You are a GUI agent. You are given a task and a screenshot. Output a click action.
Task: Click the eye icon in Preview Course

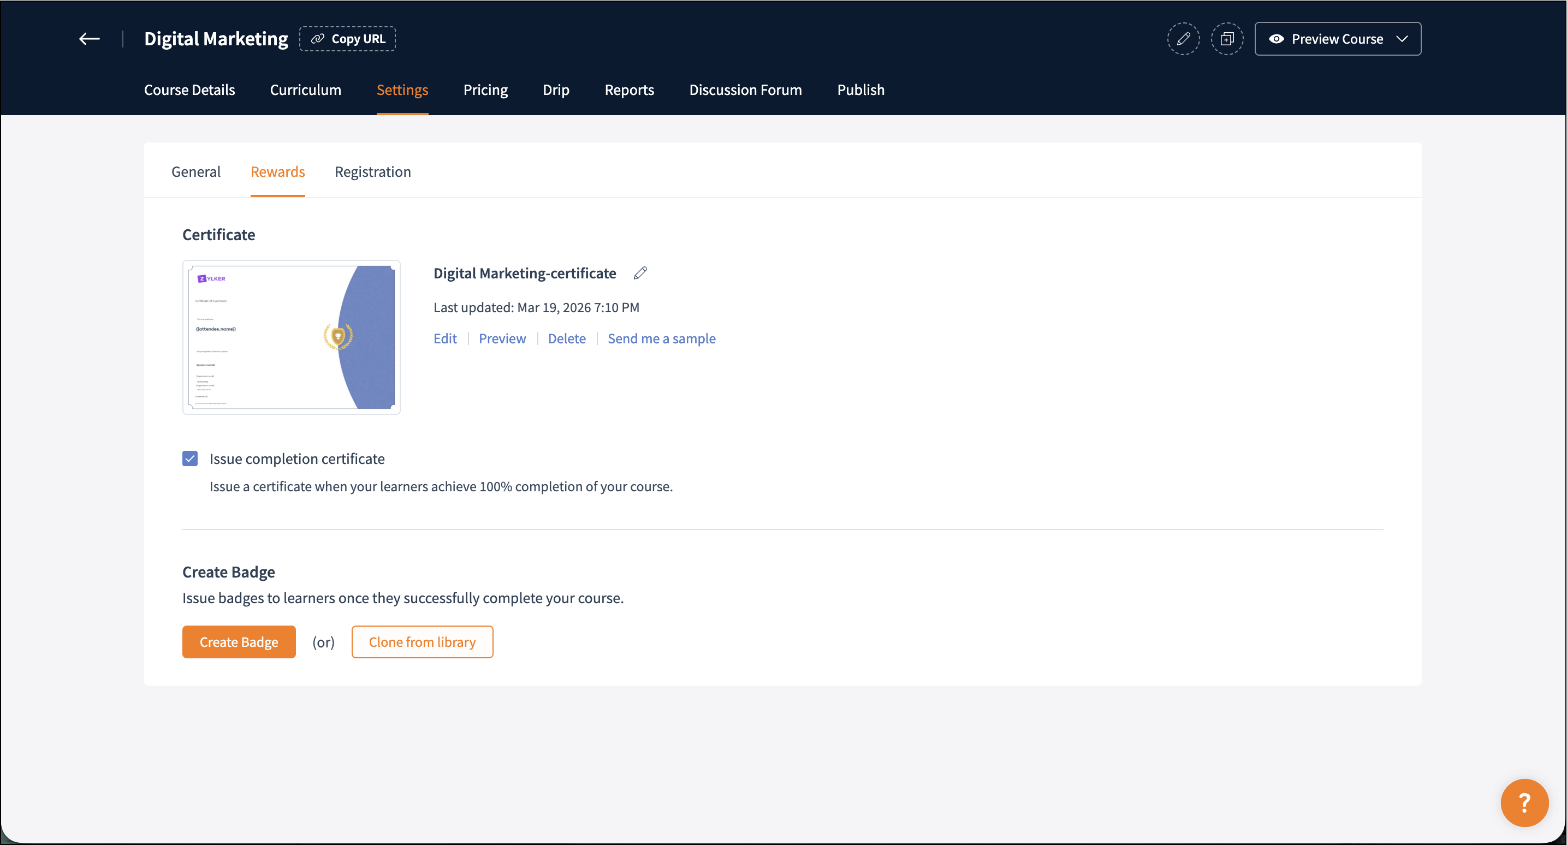click(1276, 39)
